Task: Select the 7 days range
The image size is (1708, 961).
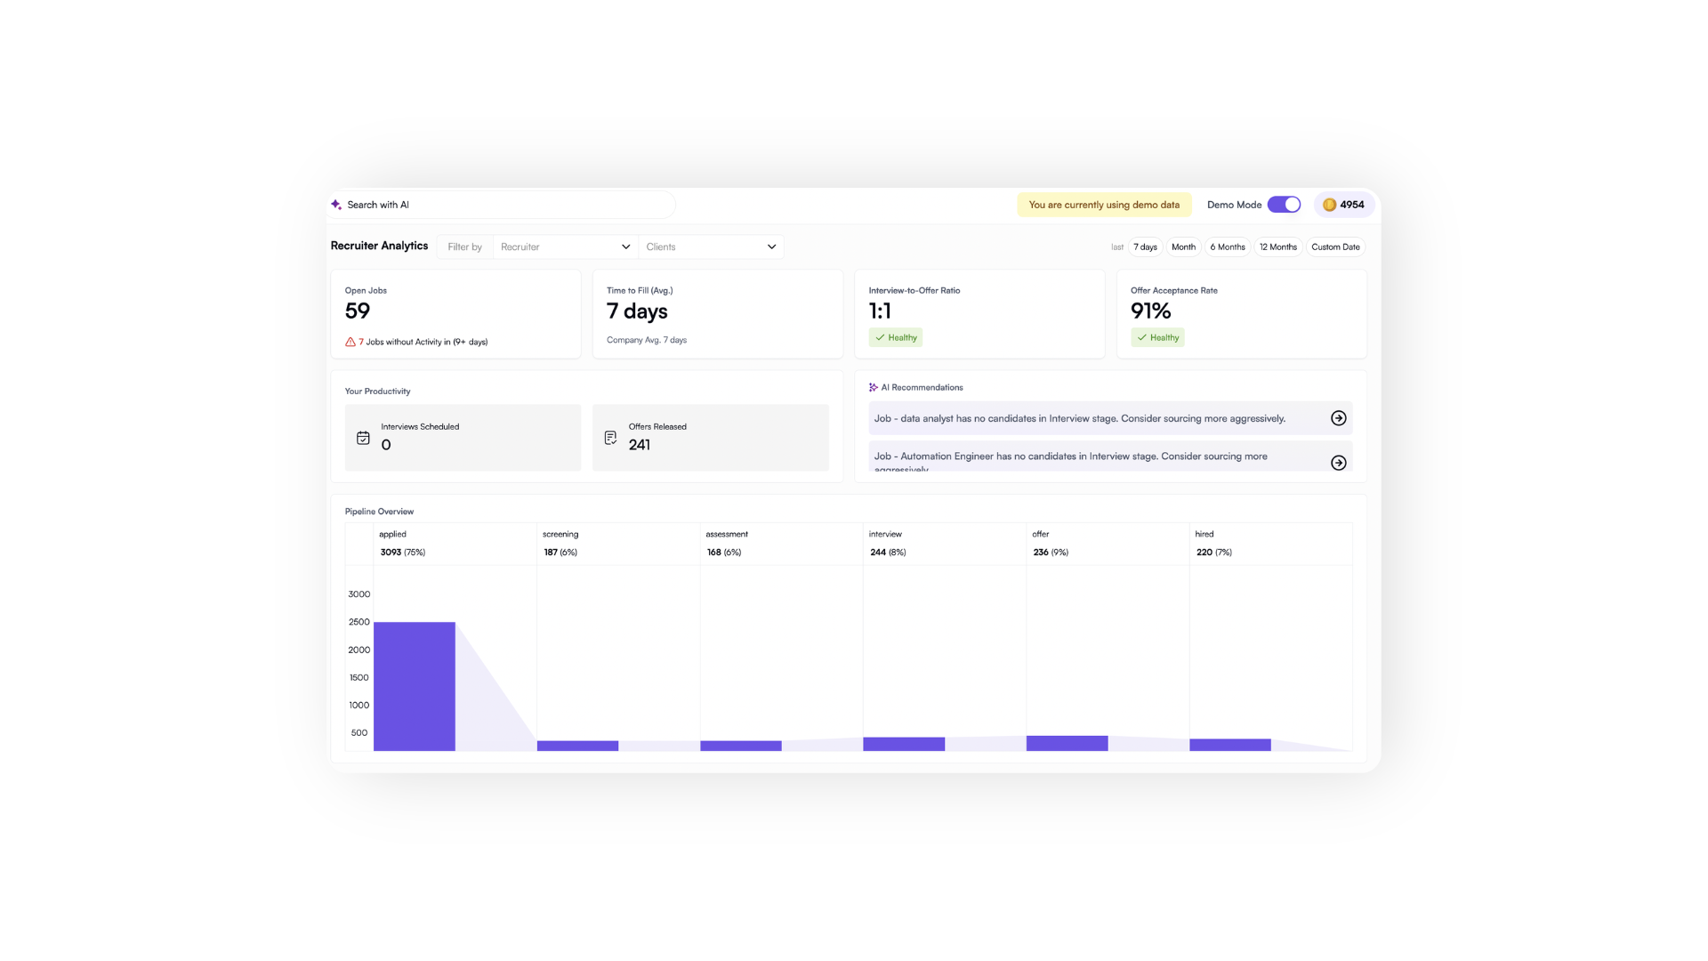Action: pyautogui.click(x=1145, y=247)
